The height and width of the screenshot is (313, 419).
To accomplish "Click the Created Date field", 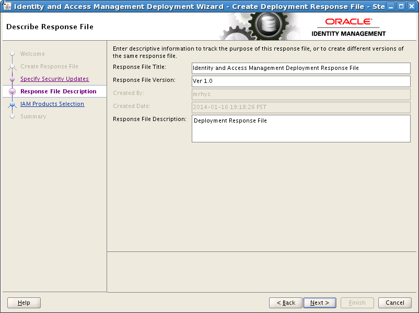I will pyautogui.click(x=301, y=107).
